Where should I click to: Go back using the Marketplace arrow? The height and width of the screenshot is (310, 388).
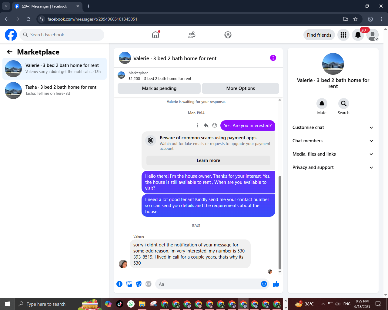coord(10,52)
